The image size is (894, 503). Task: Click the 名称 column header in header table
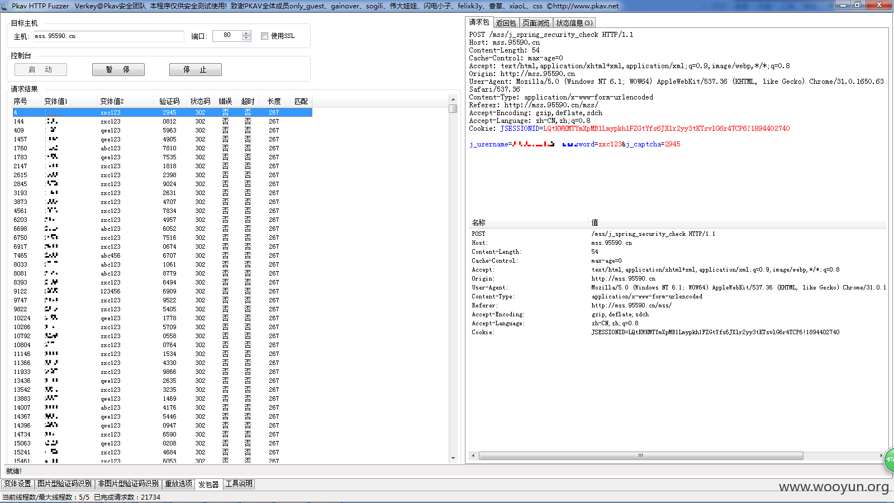(529, 222)
